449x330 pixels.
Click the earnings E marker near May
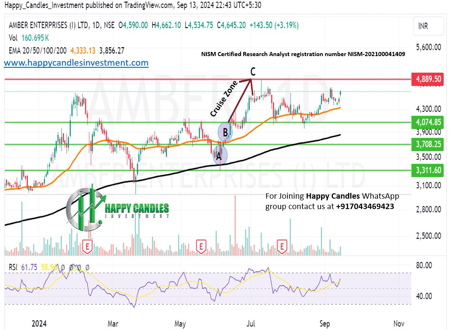[201, 246]
